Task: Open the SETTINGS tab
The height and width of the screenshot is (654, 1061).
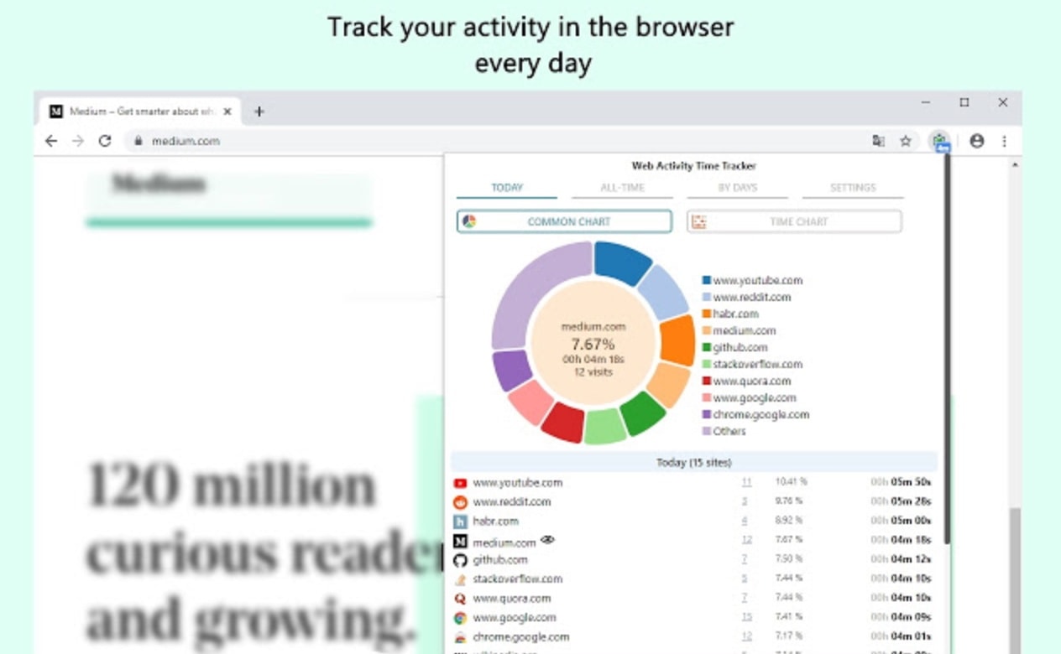Action: (852, 188)
